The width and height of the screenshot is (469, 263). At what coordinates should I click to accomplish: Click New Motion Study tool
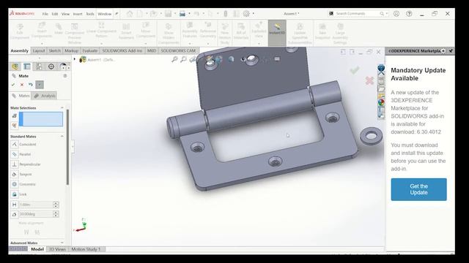[225, 34]
